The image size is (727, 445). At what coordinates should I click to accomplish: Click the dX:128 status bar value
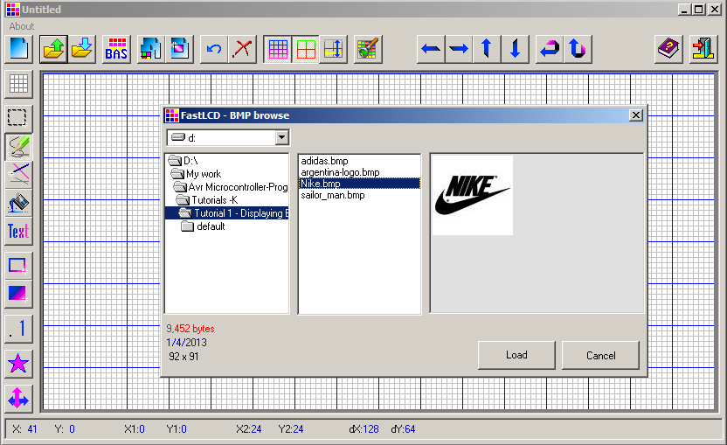click(x=364, y=429)
